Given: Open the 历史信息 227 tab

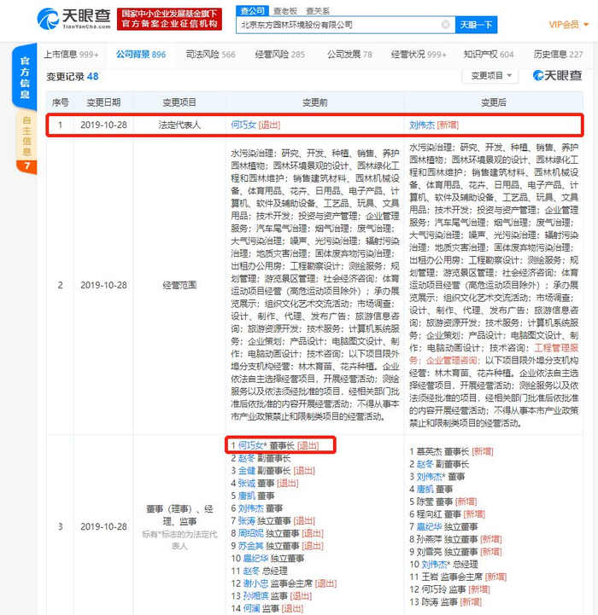Looking at the screenshot, I should (x=559, y=54).
